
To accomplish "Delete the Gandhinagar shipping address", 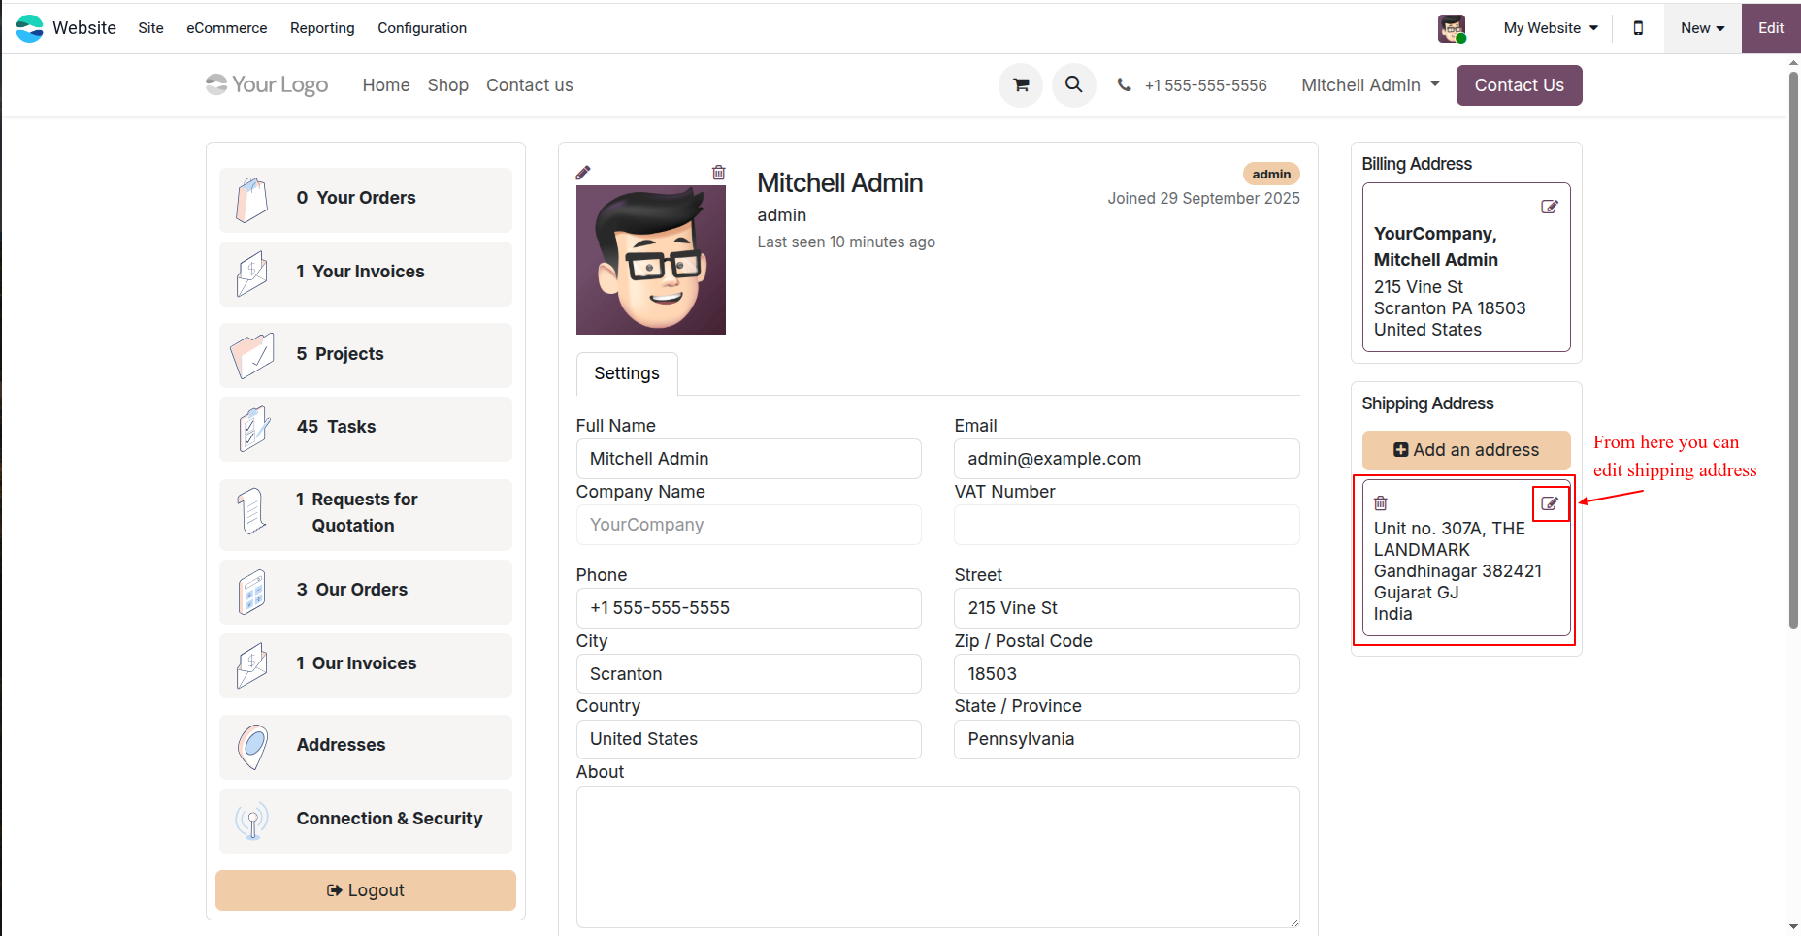I will point(1381,503).
